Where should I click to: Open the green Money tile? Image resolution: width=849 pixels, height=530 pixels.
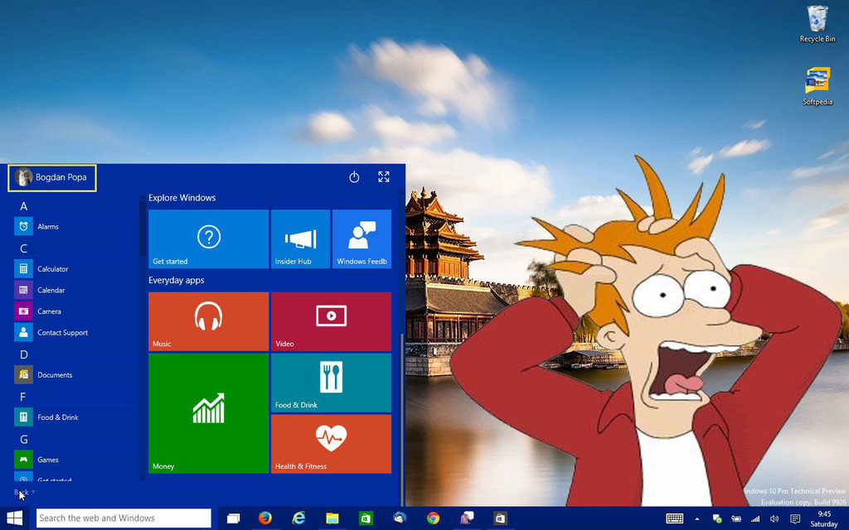pyautogui.click(x=208, y=413)
